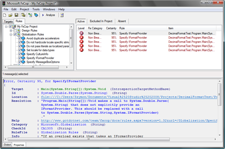Click the Save Project floppy icon
The image size is (225, 149).
click(17, 15)
